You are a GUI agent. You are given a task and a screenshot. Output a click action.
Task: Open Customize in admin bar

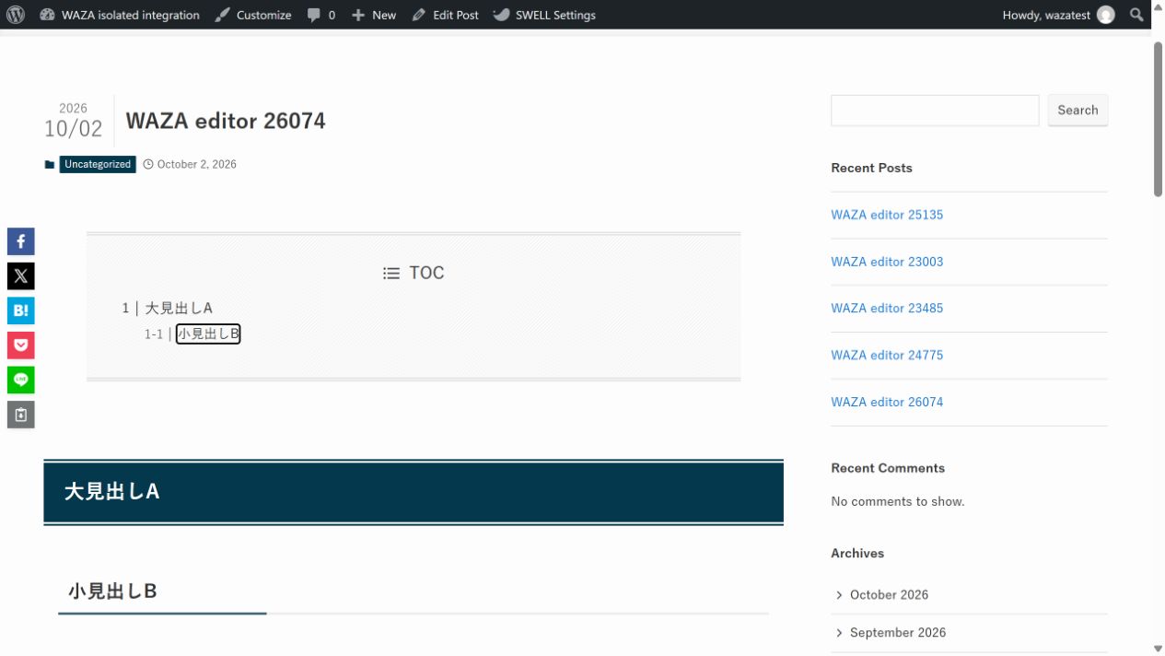[x=253, y=15]
